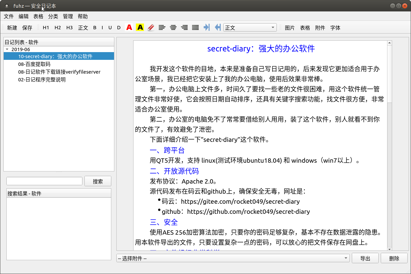Image resolution: width=411 pixels, height=274 pixels.
Task: Open the 选择附件 attachment dropdown
Action: pyautogui.click(x=233, y=258)
